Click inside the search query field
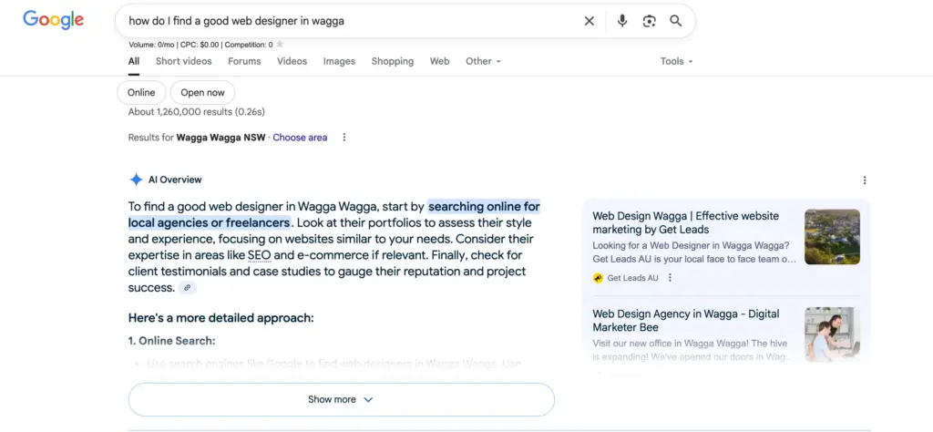933x432 pixels. click(x=351, y=21)
